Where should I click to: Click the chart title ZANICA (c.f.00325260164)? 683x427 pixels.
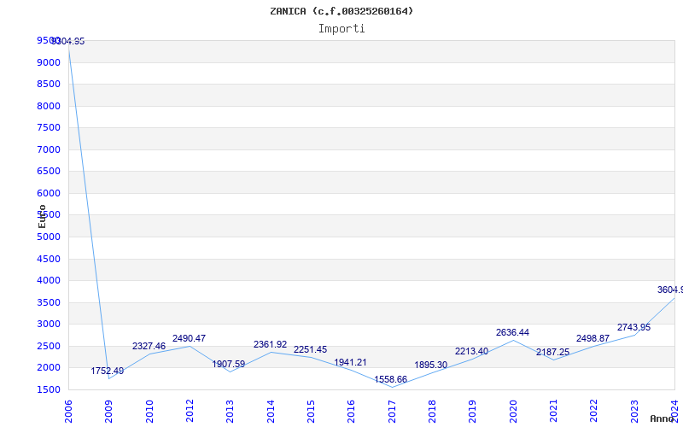[341, 11]
